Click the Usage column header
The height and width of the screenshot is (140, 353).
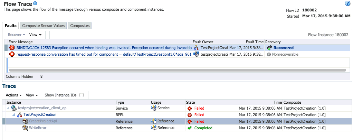168,102
